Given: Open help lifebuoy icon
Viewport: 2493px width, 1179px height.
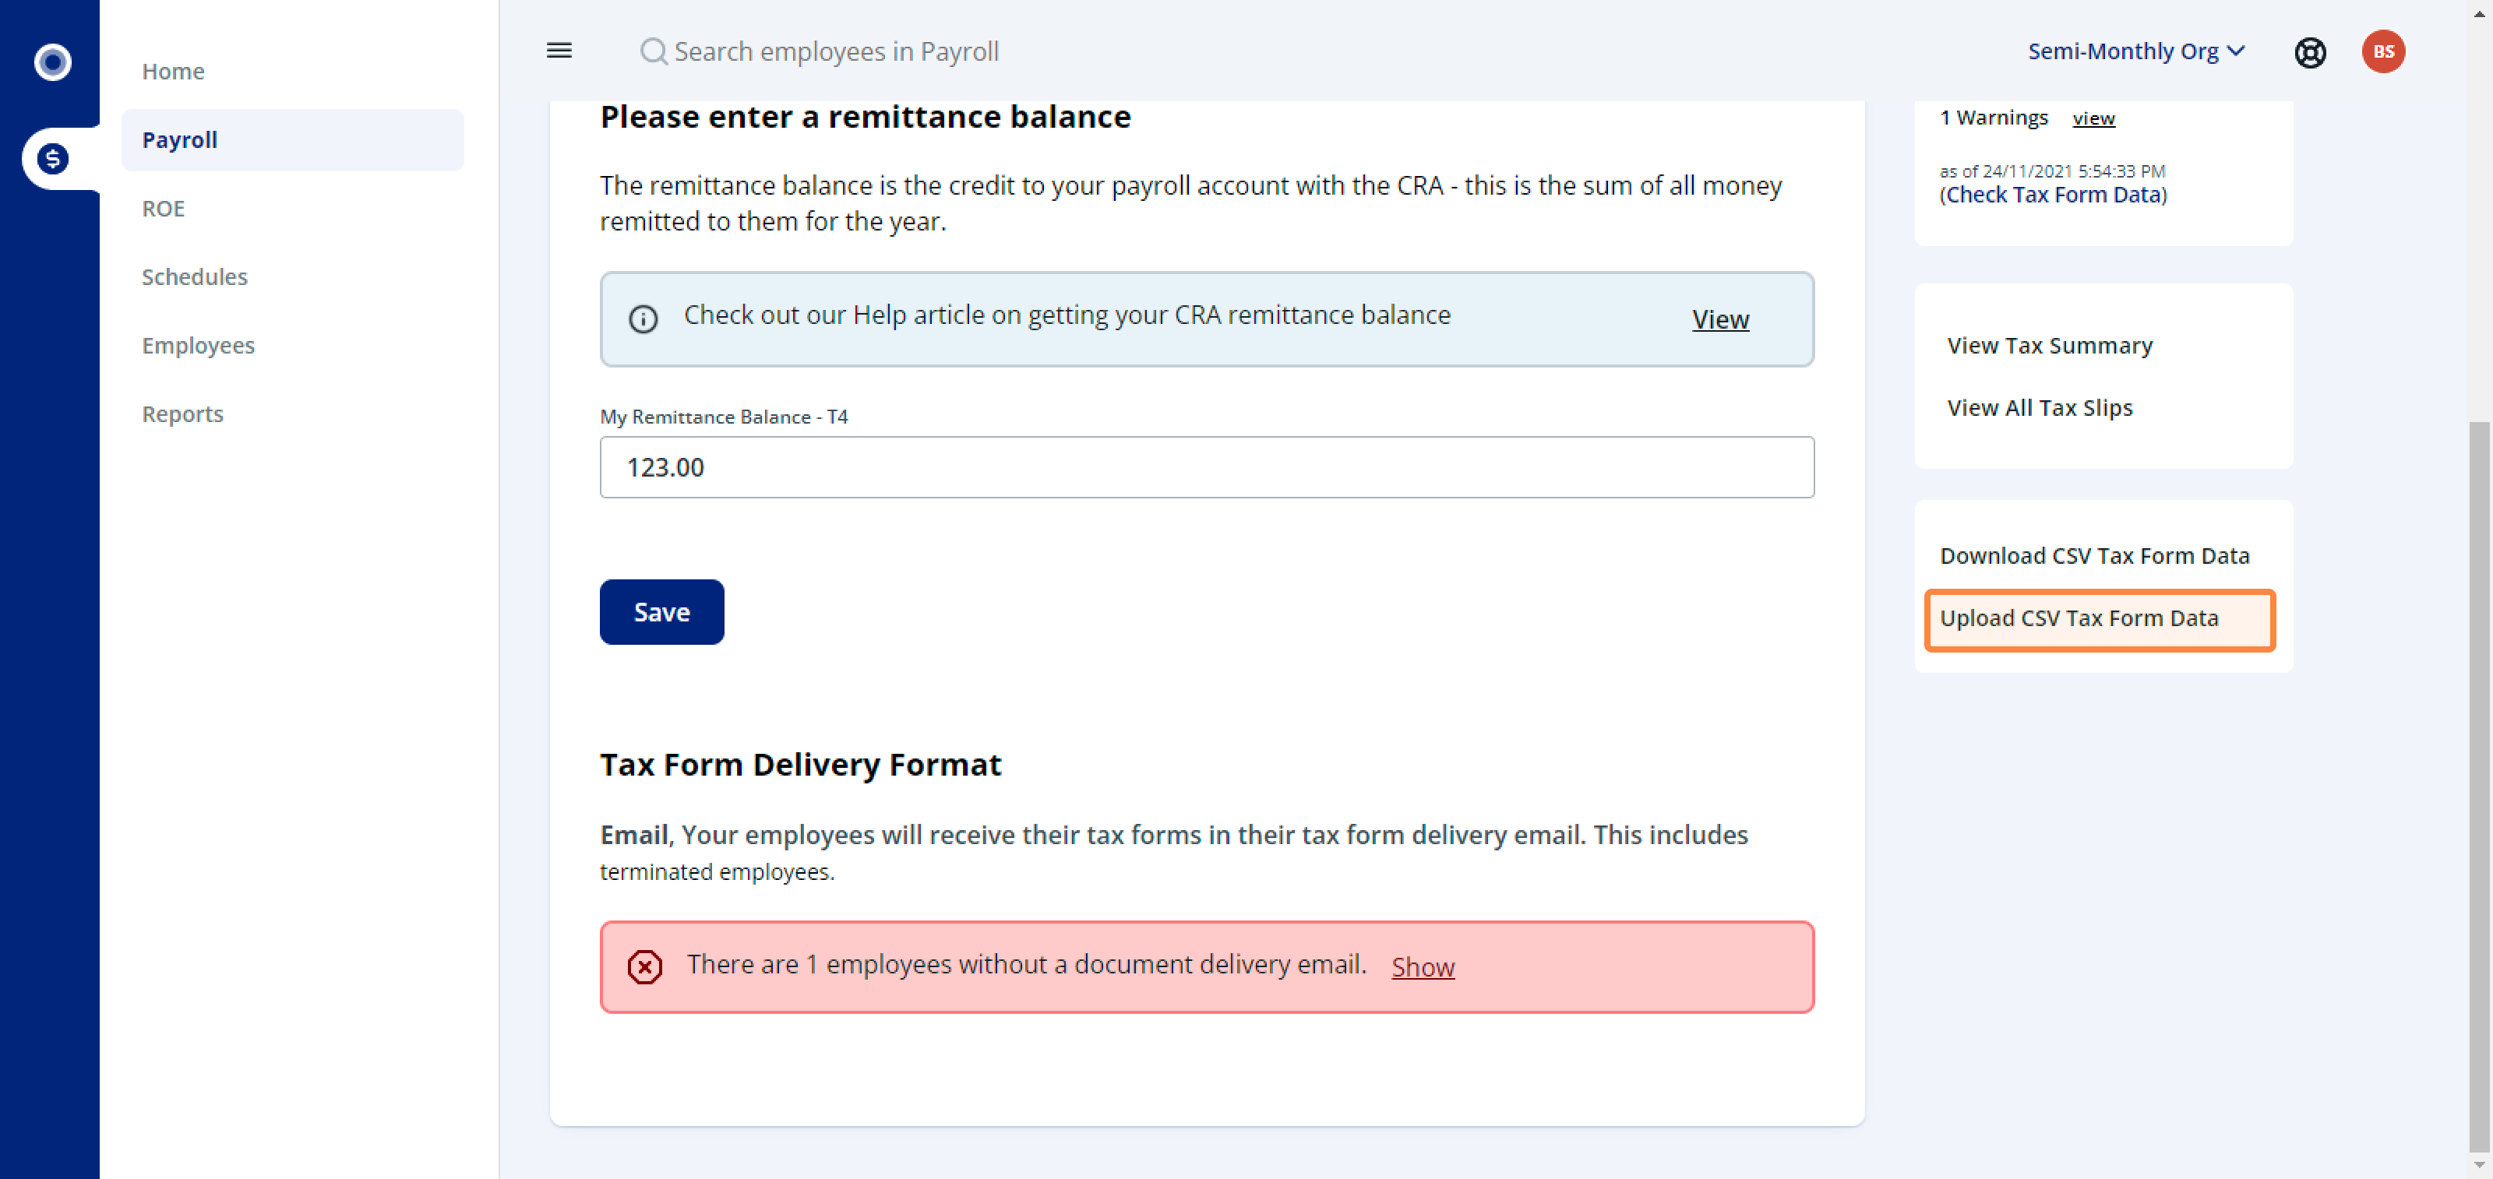Looking at the screenshot, I should point(2310,52).
